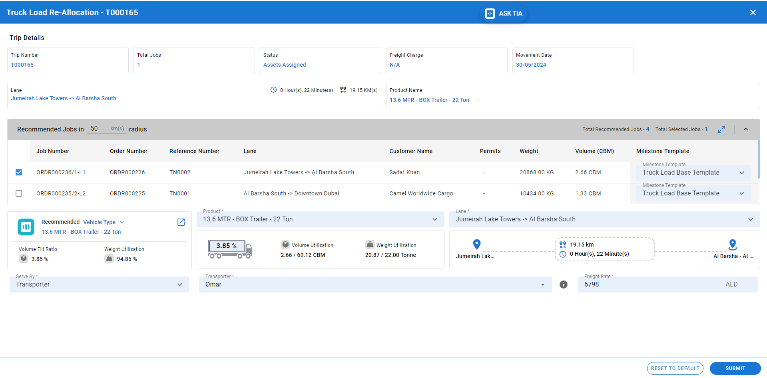Open Milestone Template dropdown for first job
This screenshot has width=767, height=378.
[693, 173]
